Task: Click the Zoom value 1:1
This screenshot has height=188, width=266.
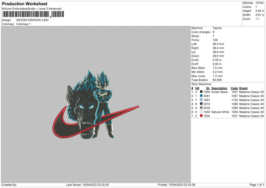Action: click(257, 19)
